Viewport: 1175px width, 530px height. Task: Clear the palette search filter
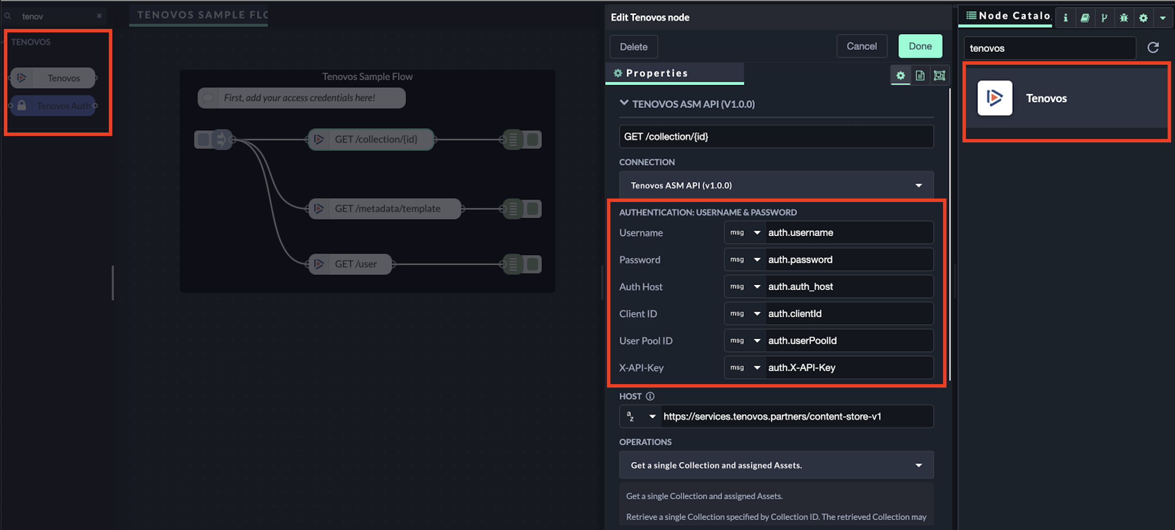(99, 16)
